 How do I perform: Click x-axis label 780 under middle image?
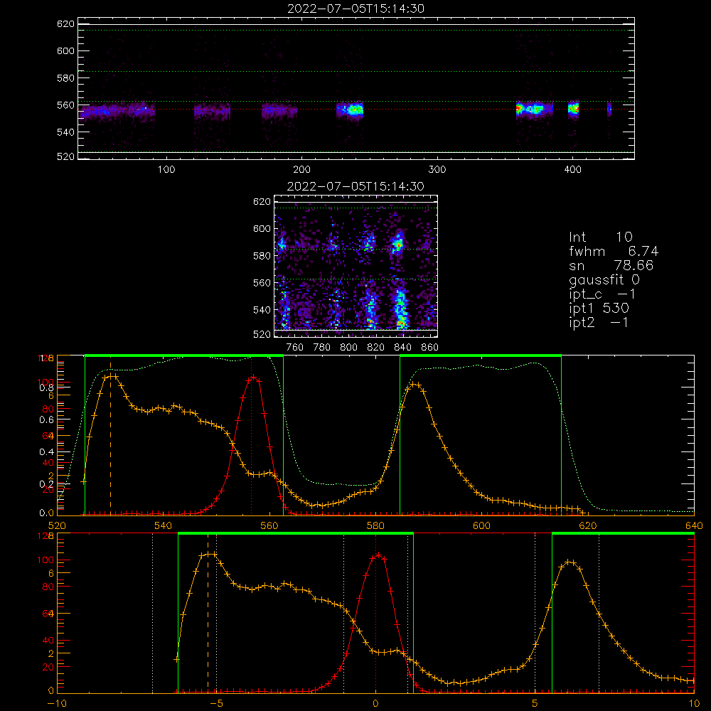click(x=322, y=348)
